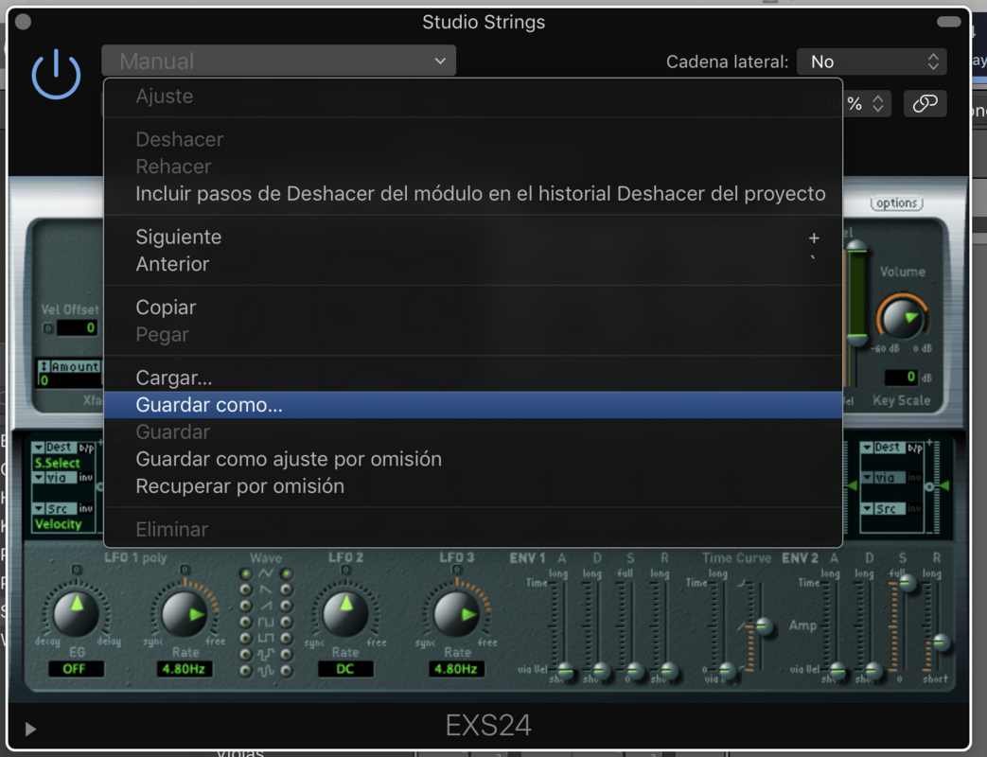987x757 pixels.
Task: Select square-up wave for LFO 1
Action: pos(245,623)
